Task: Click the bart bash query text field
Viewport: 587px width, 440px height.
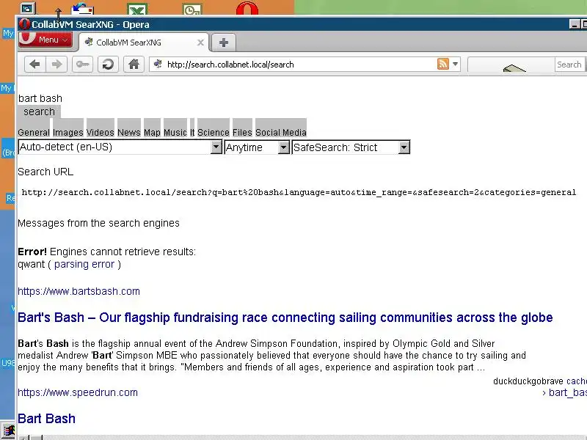Action: coord(40,98)
